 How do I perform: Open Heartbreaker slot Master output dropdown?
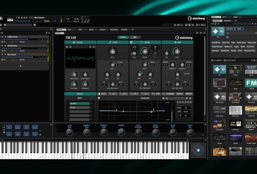(22, 51)
